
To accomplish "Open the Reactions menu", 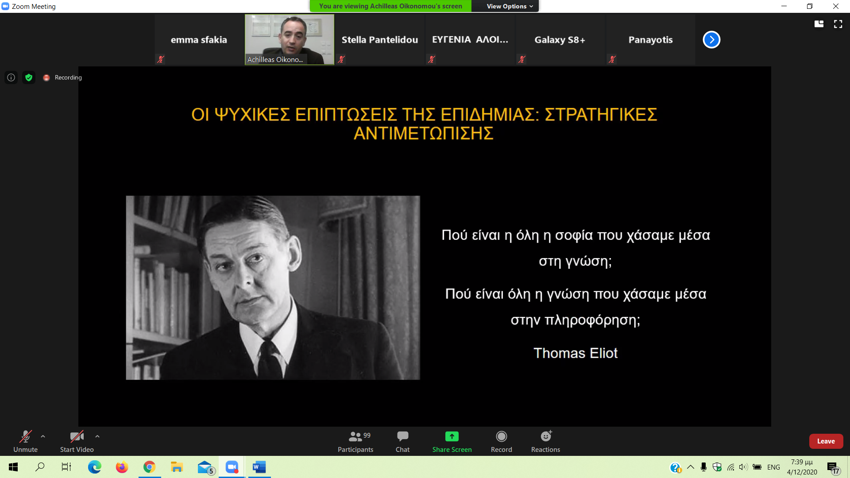I will 545,441.
